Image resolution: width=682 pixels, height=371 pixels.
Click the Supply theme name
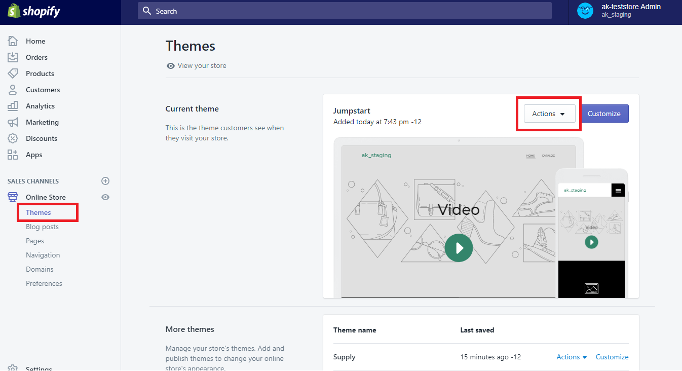[x=345, y=357]
